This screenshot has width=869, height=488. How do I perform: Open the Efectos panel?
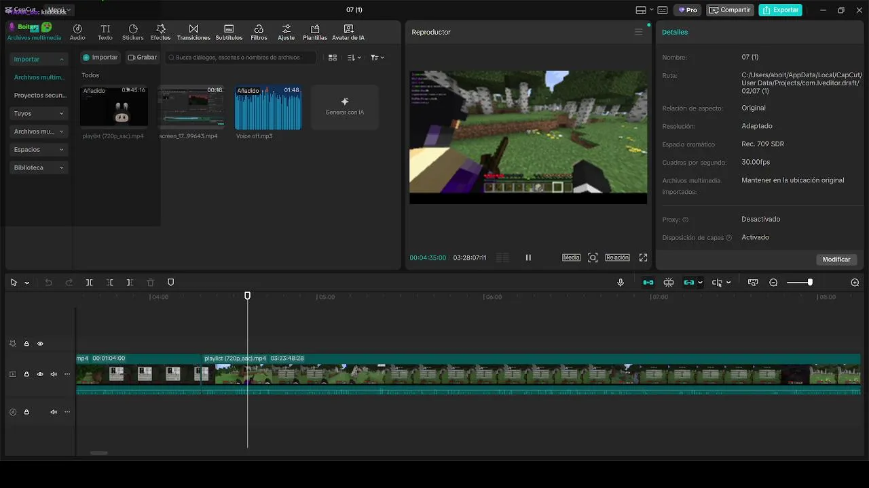click(x=161, y=33)
